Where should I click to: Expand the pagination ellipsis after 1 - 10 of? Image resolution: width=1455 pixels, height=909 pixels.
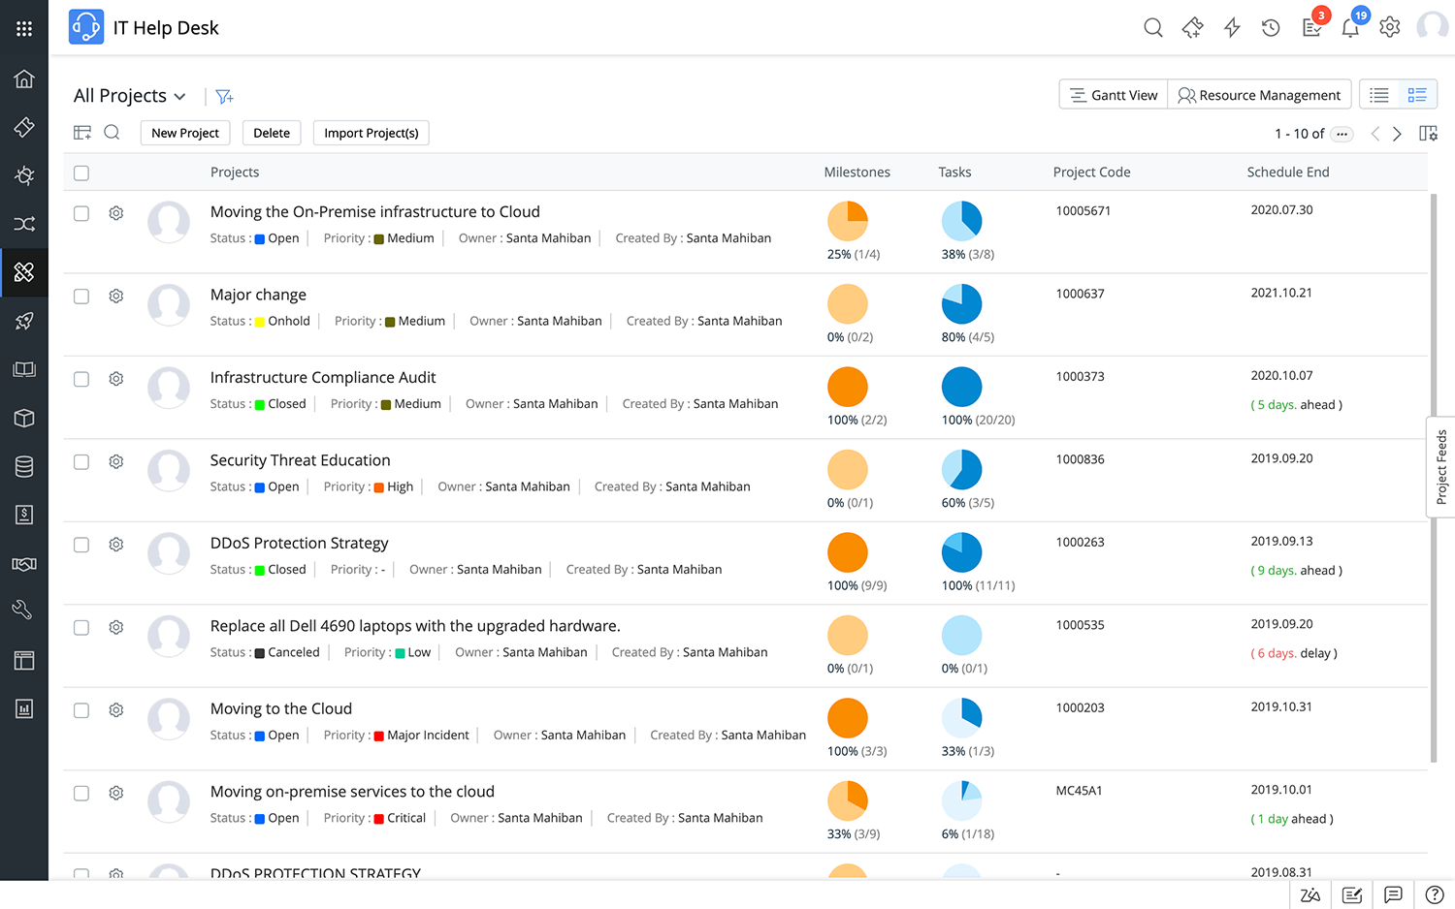(x=1342, y=134)
